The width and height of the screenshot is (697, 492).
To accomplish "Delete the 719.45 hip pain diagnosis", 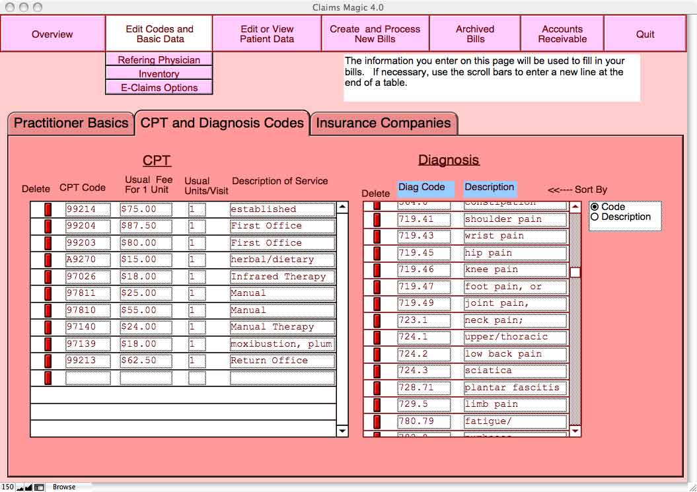I will pyautogui.click(x=377, y=254).
